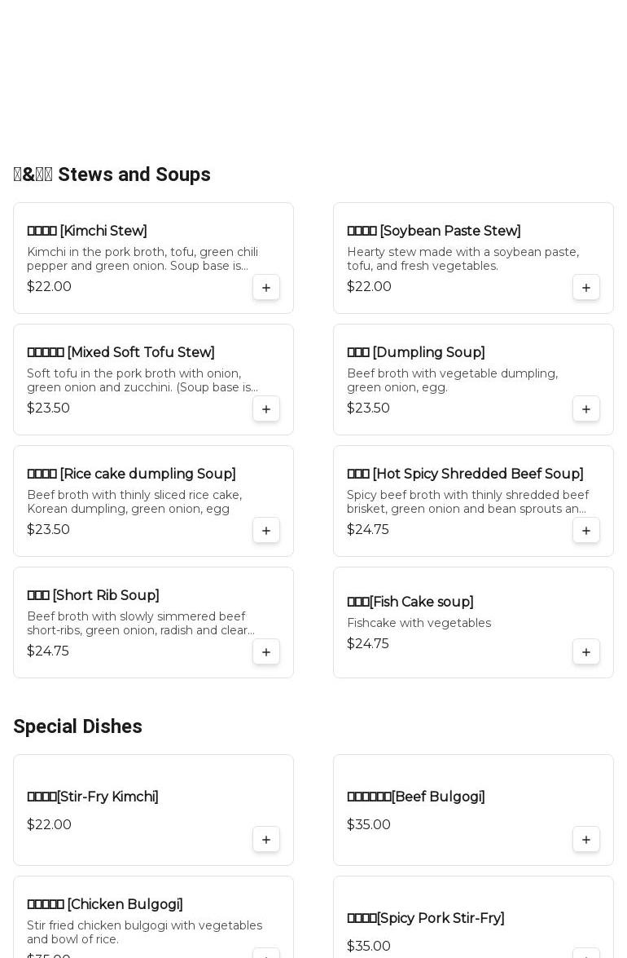This screenshot has width=627, height=958.
Task: Click the Special Dishes section heading
Action: coord(78,726)
